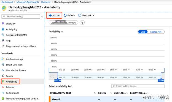Click the Refresh button label

pos(71,15)
